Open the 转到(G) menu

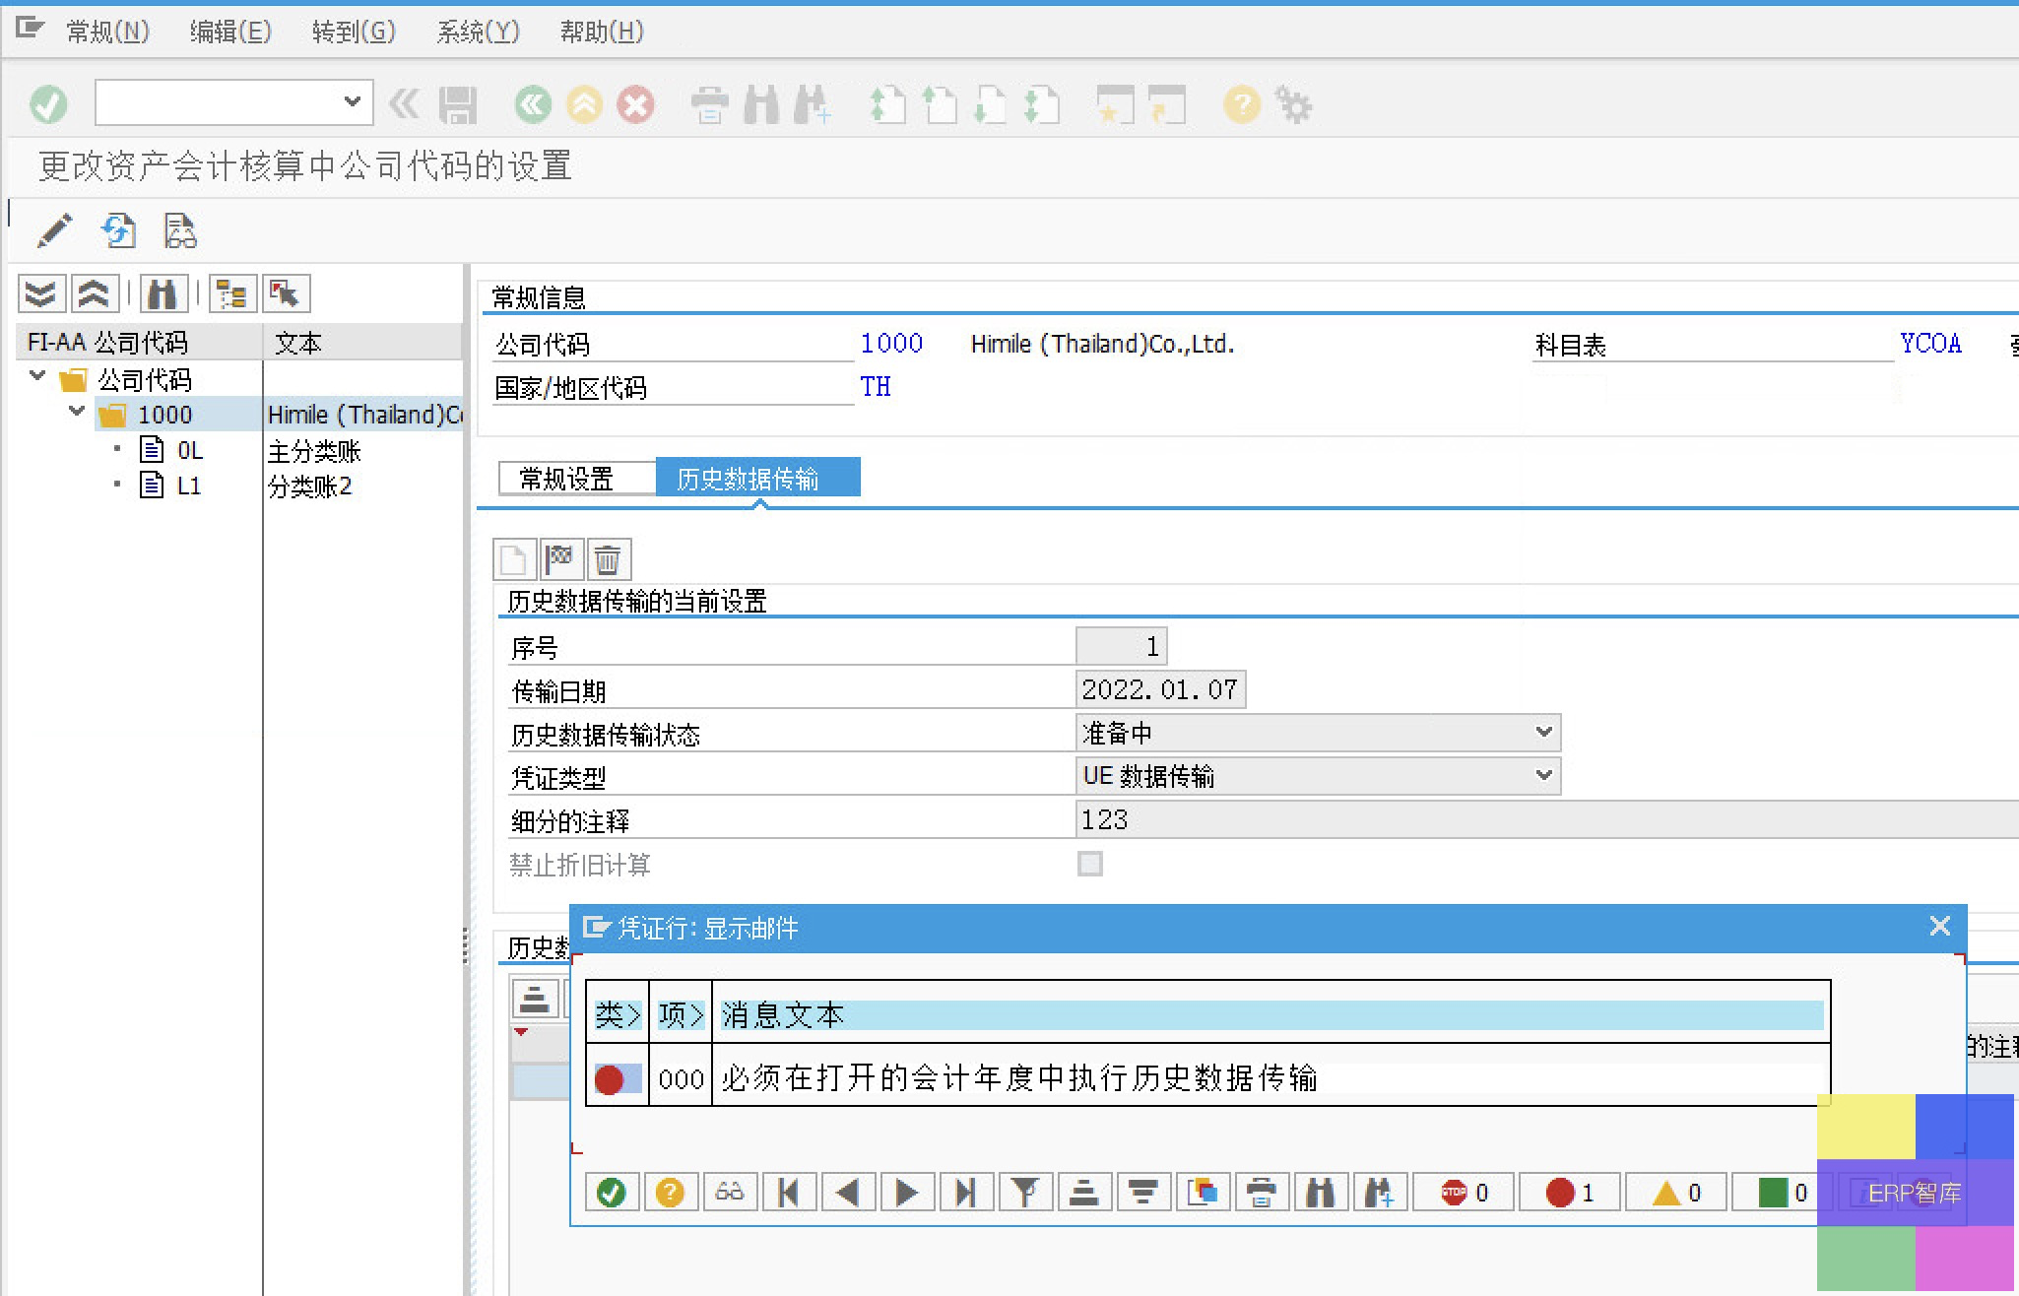click(354, 32)
